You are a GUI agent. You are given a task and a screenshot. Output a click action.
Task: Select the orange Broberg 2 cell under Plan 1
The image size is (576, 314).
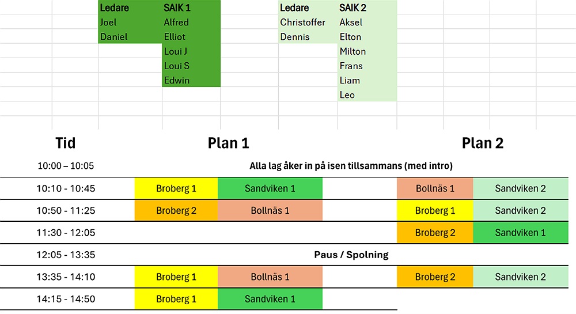[176, 210]
